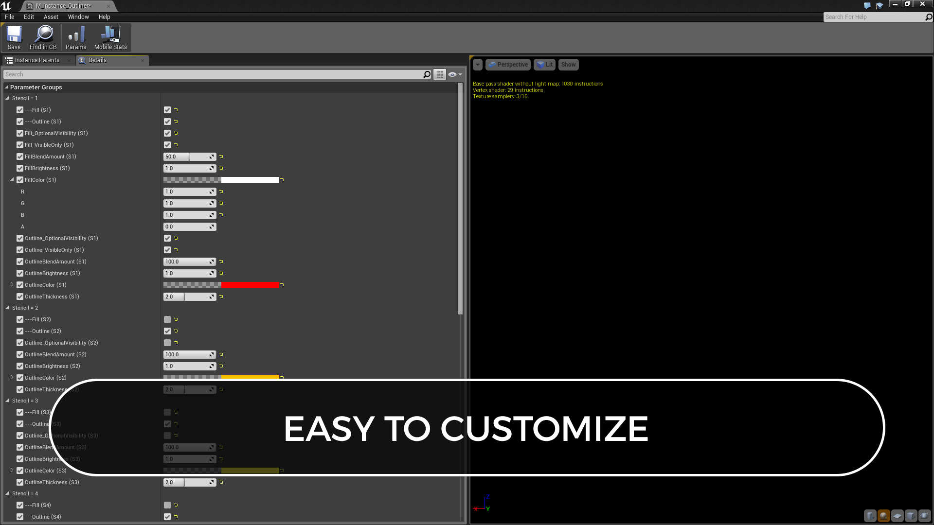Image resolution: width=934 pixels, height=525 pixels.
Task: Open the Edit menu
Action: pos(29,17)
